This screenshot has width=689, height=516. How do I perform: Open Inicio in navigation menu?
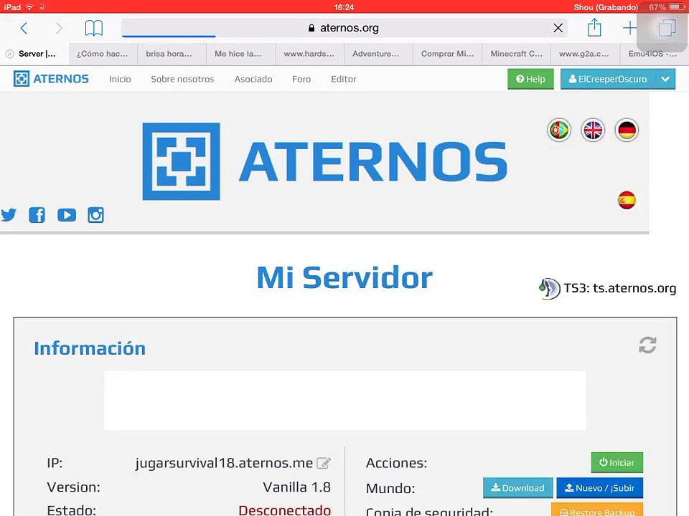[x=120, y=79]
